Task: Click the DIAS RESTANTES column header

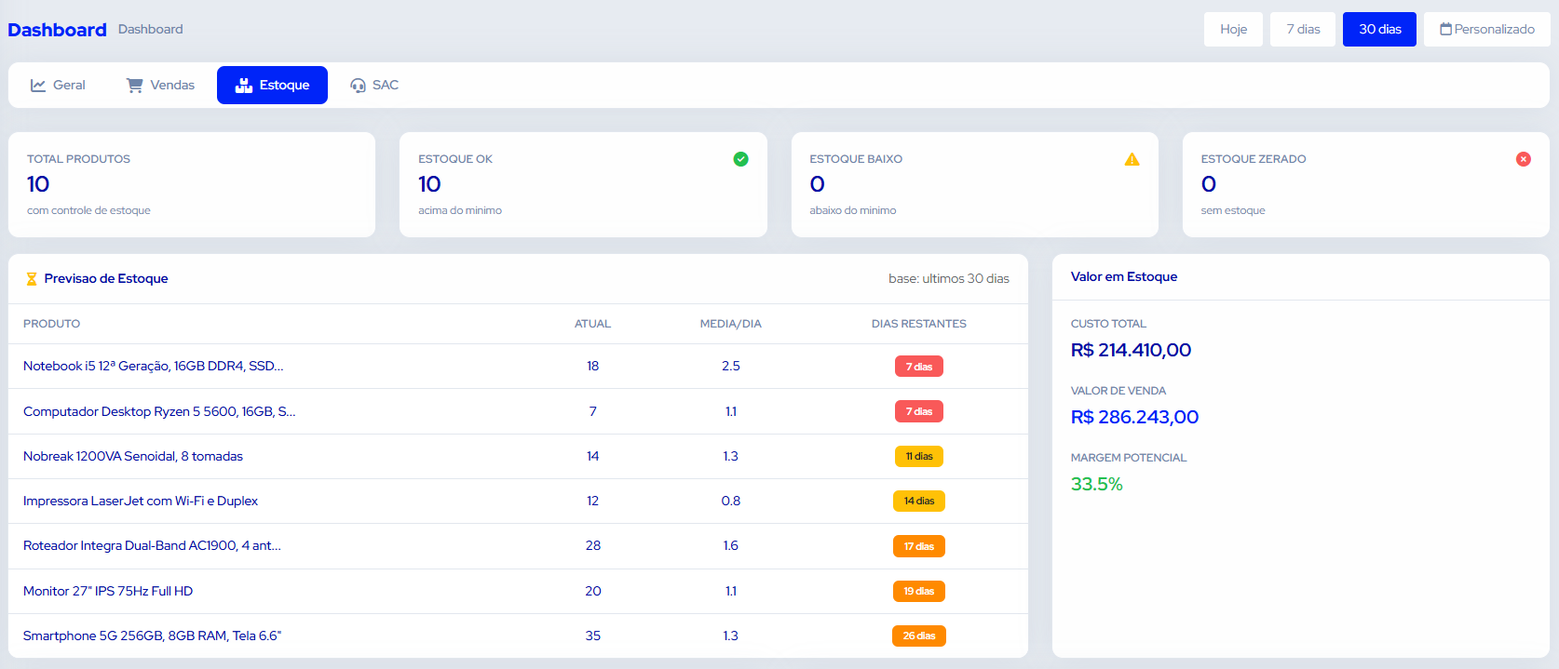Action: click(919, 324)
